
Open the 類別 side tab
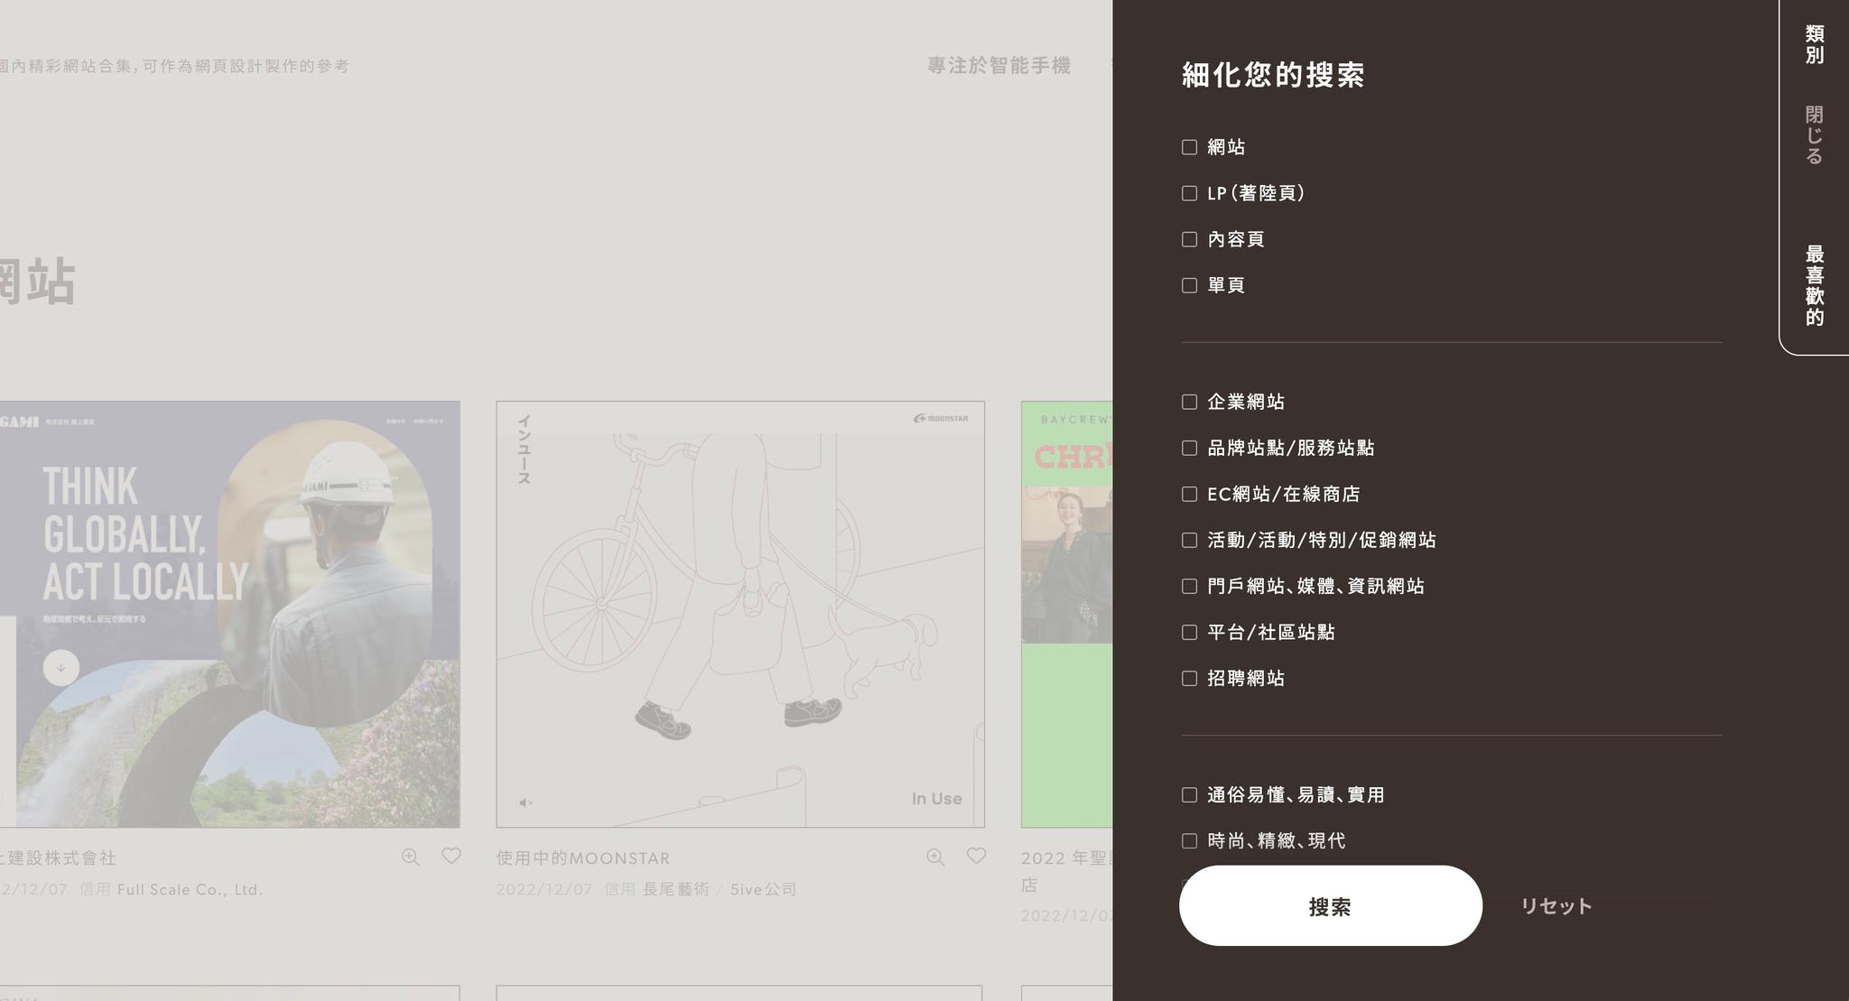1814,45
